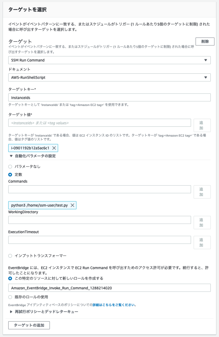Viewport: 219px width, 337px height.
Task: Click the ExecutionTimeout input field
Action: click(99, 240)
